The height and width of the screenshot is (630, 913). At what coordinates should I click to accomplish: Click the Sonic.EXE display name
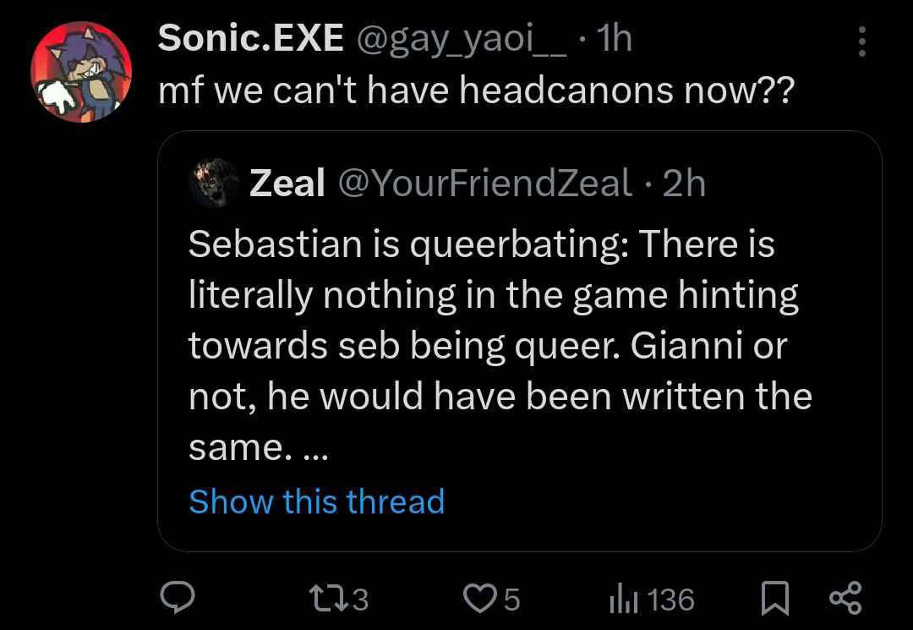(250, 38)
